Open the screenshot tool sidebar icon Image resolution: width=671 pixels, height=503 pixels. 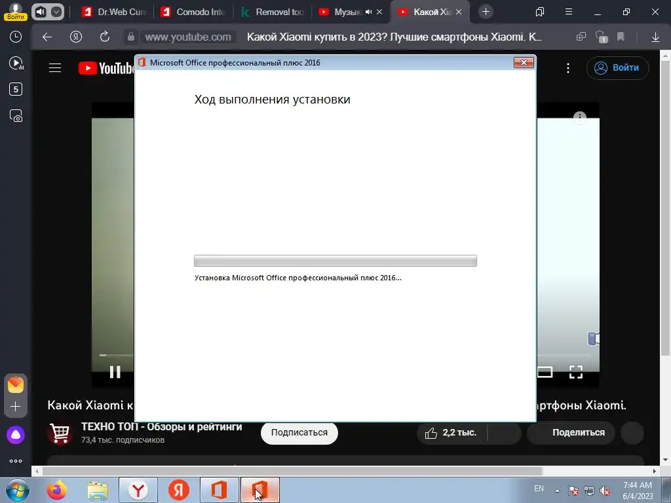[16, 115]
